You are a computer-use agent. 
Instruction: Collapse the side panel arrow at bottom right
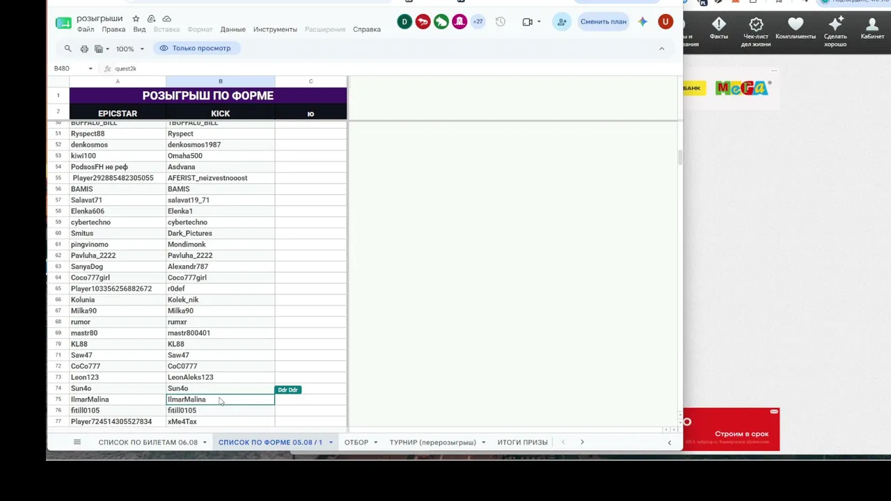click(x=670, y=443)
